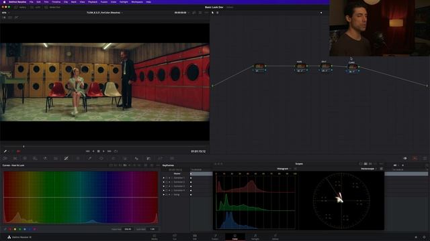430x241 pixels.
Task: Jump to first frame in viewer
Action: click(87, 151)
